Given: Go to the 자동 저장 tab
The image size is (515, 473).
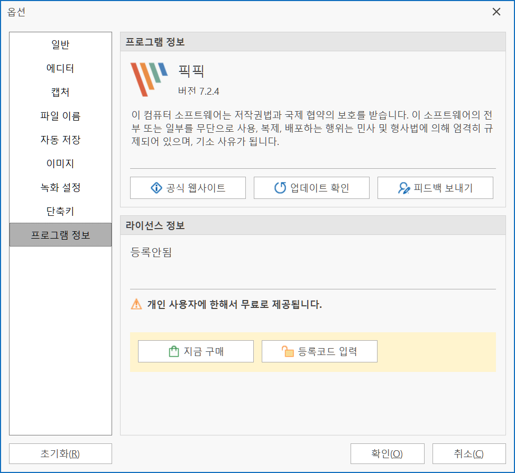Looking at the screenshot, I should click(60, 140).
